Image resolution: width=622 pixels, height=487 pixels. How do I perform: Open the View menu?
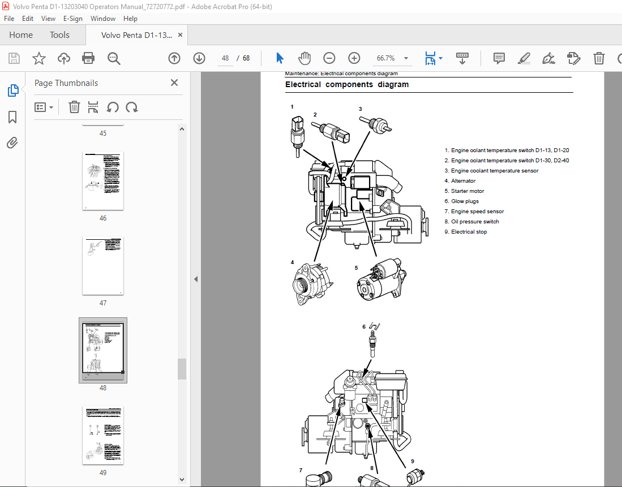(x=48, y=19)
